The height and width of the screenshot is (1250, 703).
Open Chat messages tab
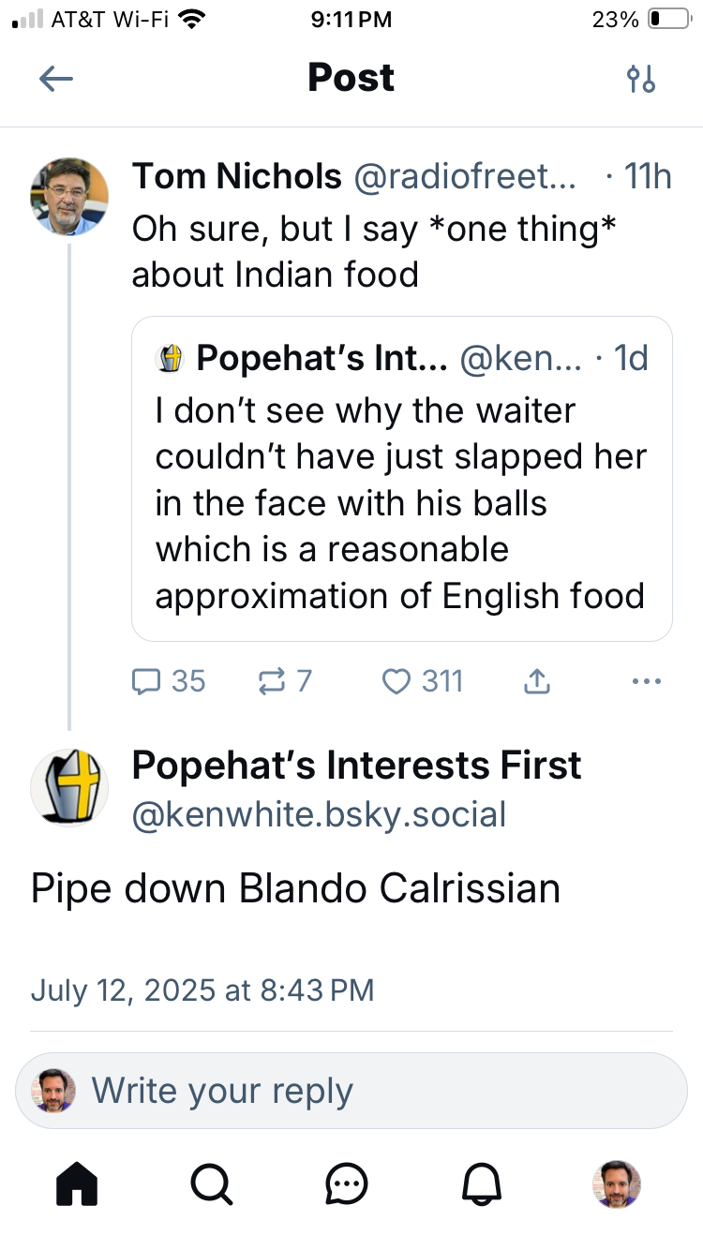pos(347,1184)
